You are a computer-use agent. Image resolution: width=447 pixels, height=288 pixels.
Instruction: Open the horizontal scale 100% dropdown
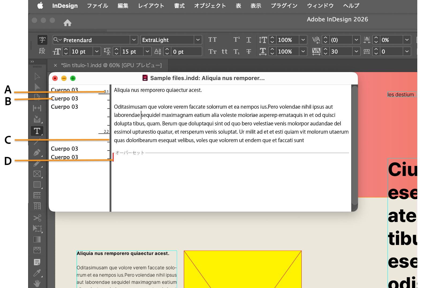303,51
